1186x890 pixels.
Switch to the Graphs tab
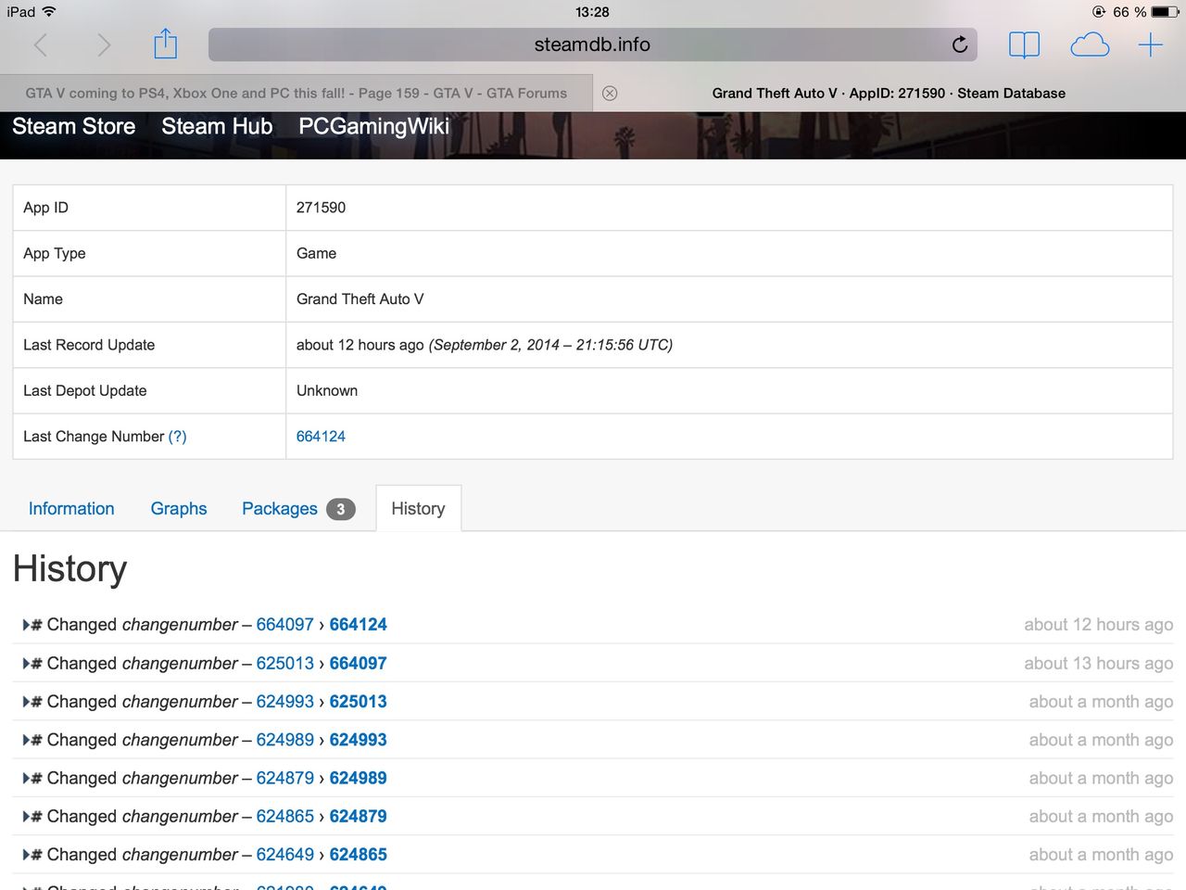tap(179, 508)
